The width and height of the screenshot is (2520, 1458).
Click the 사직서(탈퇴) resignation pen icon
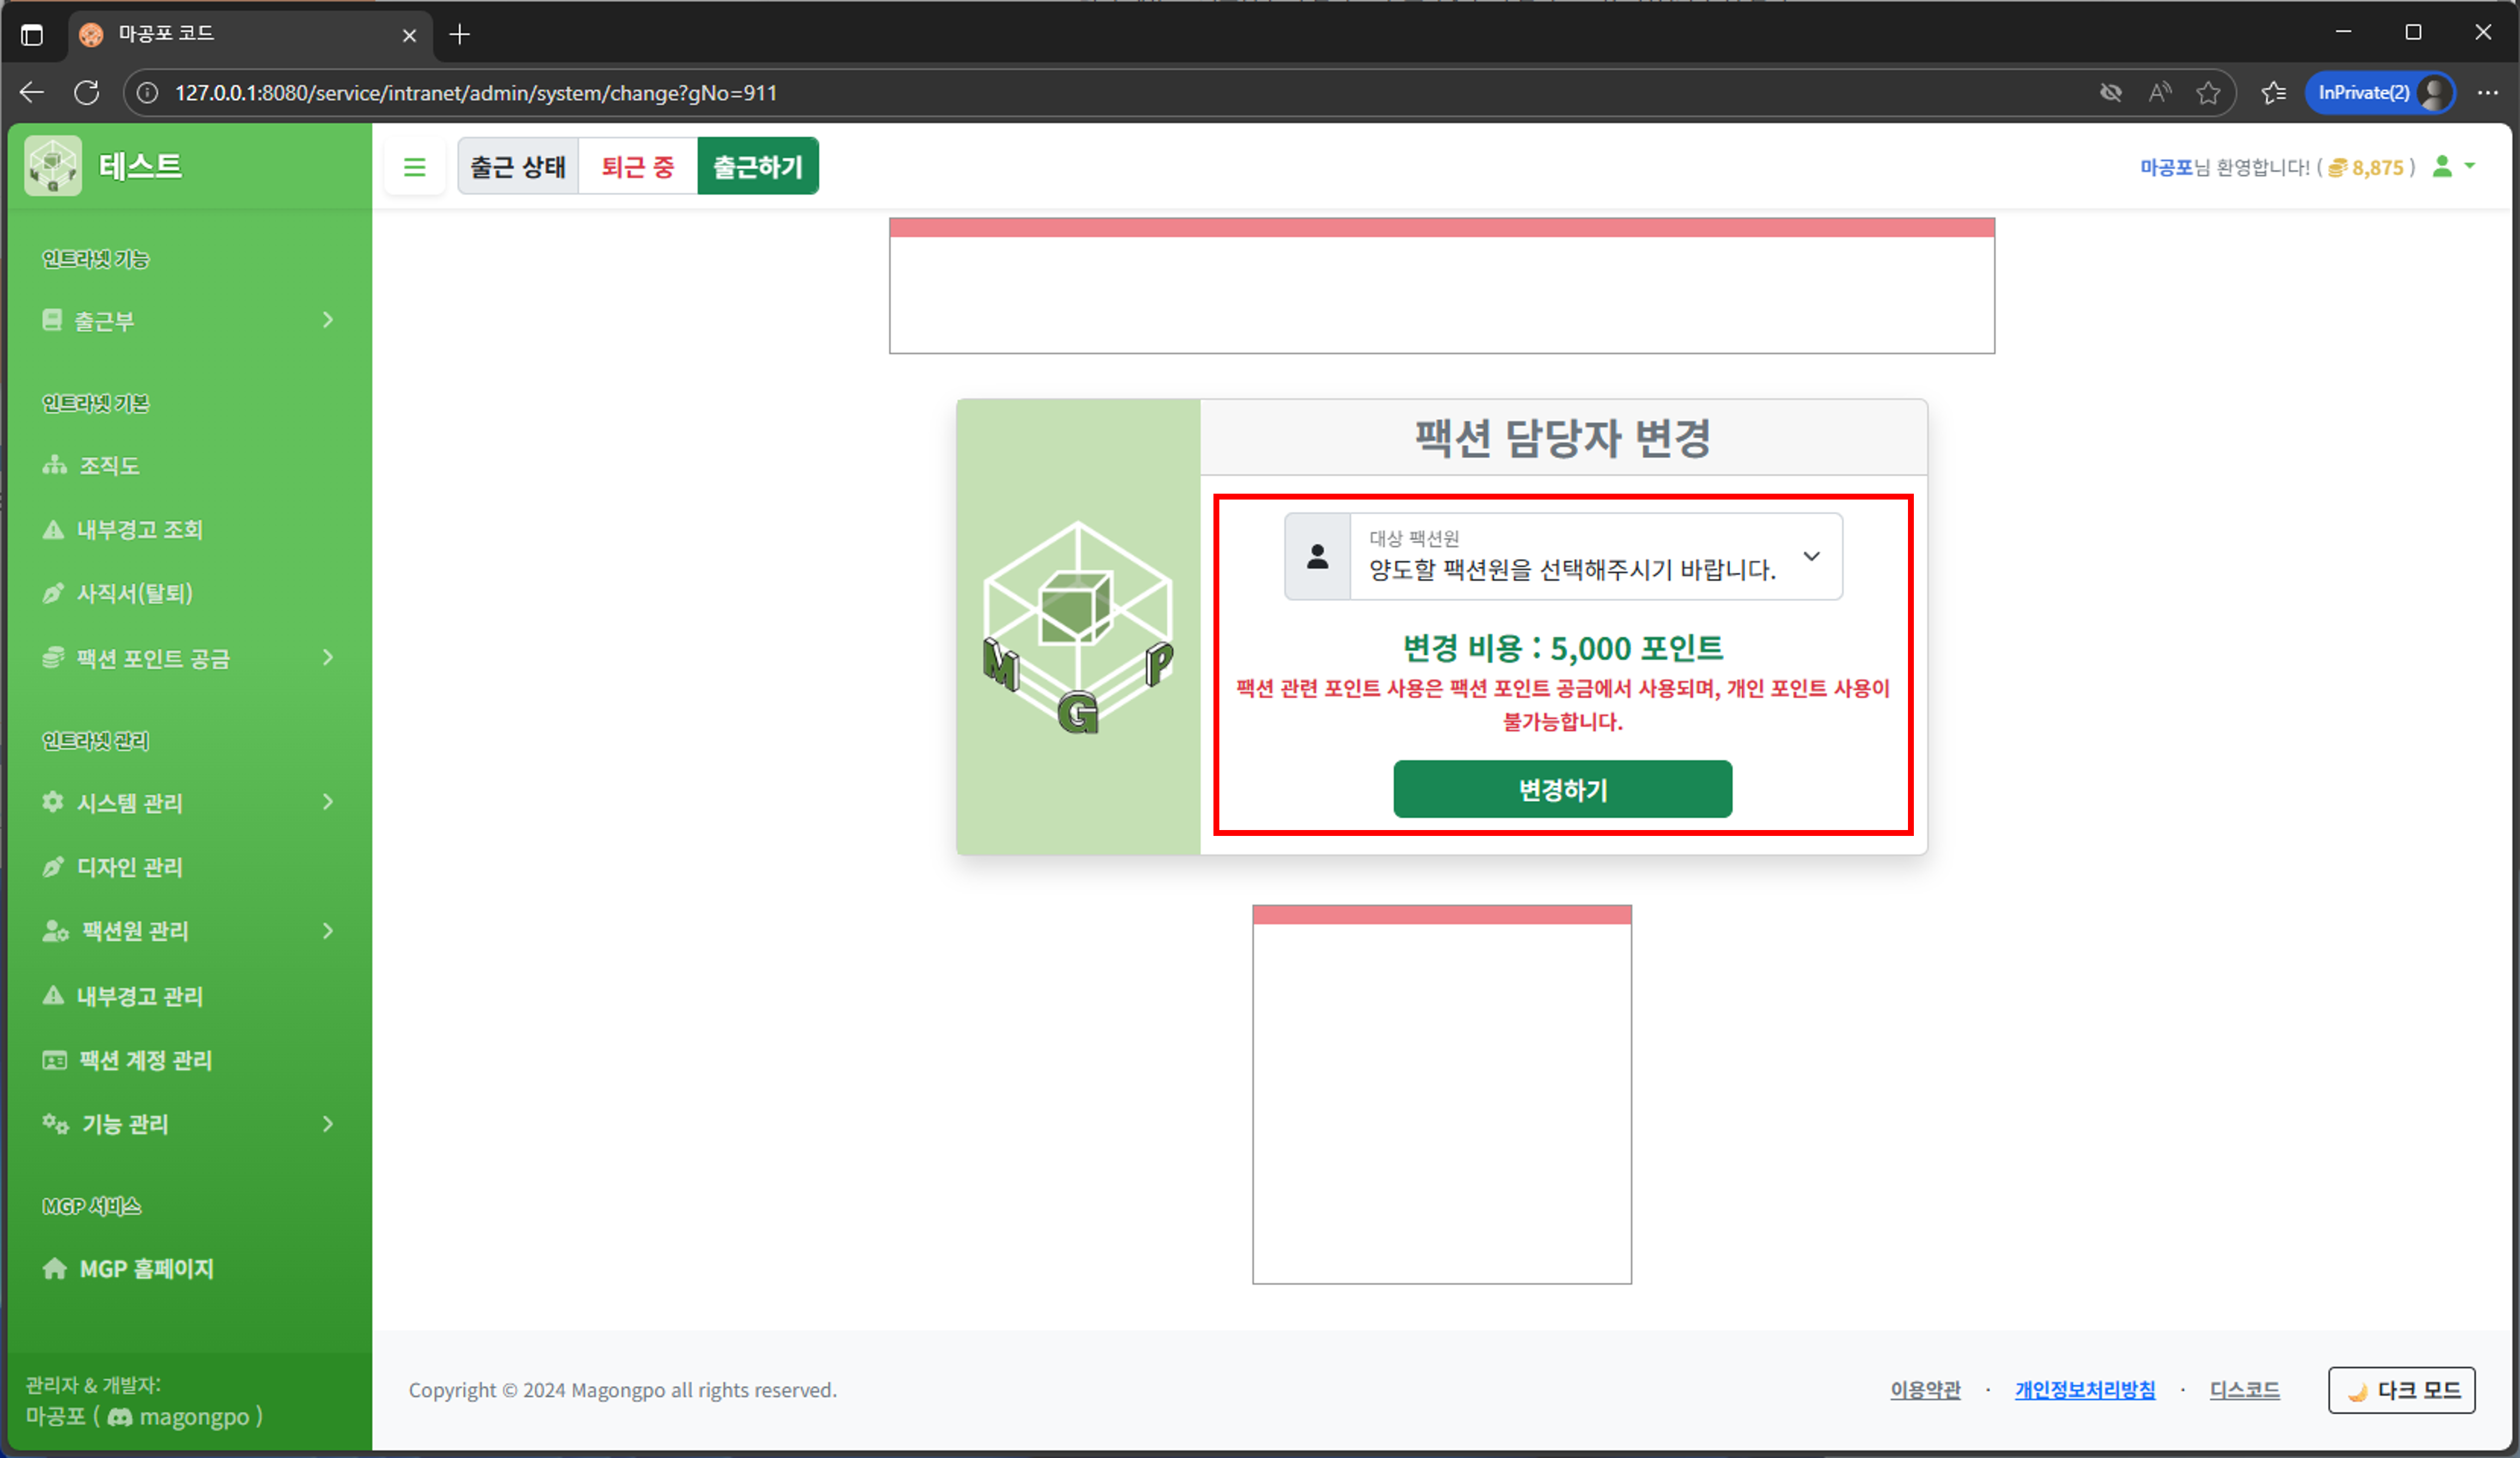tap(54, 593)
